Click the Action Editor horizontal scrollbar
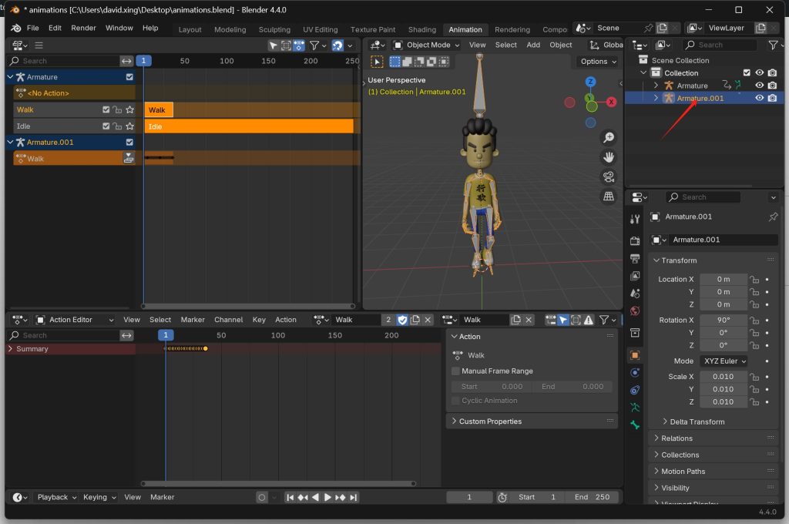This screenshot has height=524, width=789. point(278,484)
